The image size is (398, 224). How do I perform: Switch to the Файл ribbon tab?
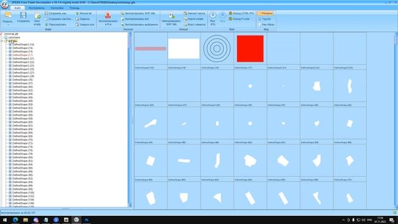pos(17,8)
